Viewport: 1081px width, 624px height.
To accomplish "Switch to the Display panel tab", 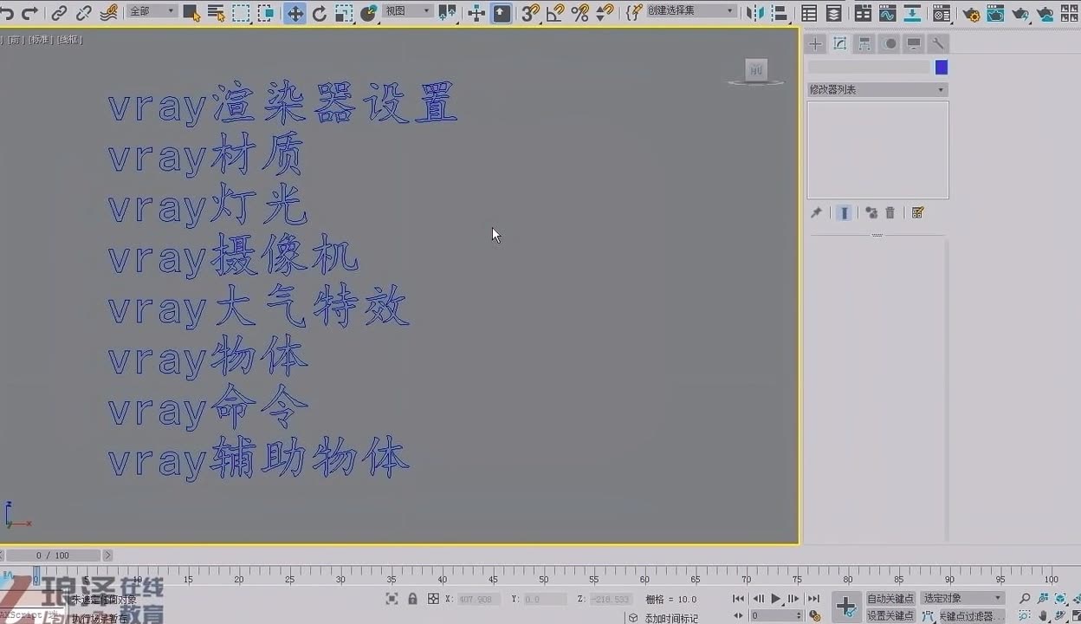I will (914, 43).
